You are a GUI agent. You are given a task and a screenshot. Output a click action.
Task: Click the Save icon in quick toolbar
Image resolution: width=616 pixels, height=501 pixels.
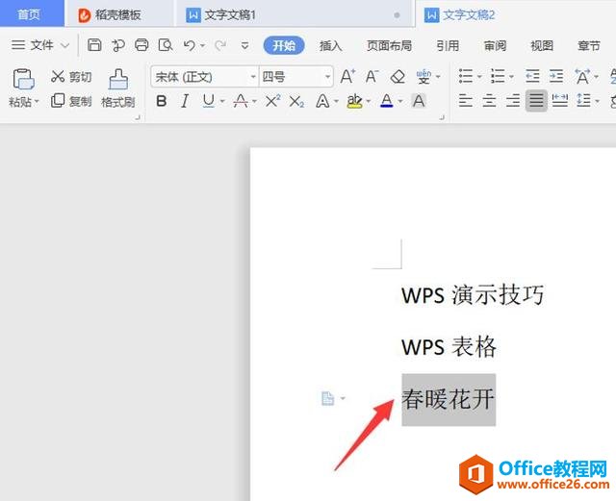pyautogui.click(x=94, y=45)
